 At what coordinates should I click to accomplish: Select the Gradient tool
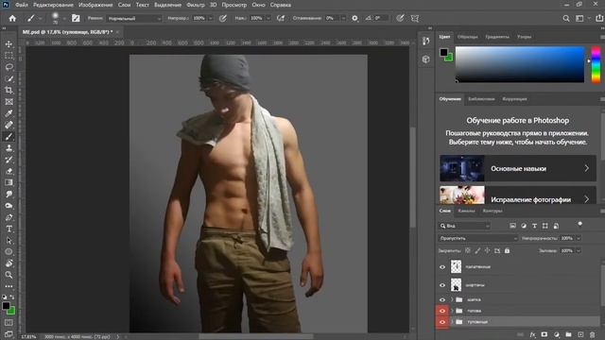click(x=9, y=182)
